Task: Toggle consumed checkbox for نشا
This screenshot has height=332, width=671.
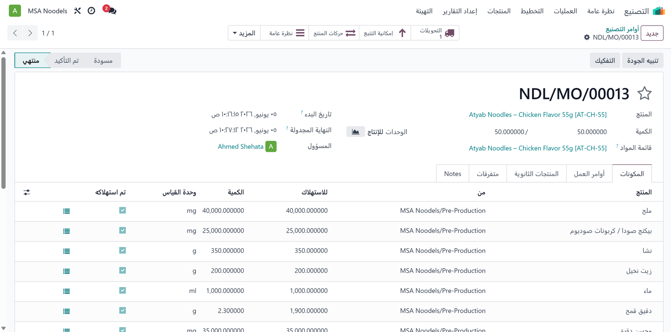Action: pyautogui.click(x=122, y=251)
